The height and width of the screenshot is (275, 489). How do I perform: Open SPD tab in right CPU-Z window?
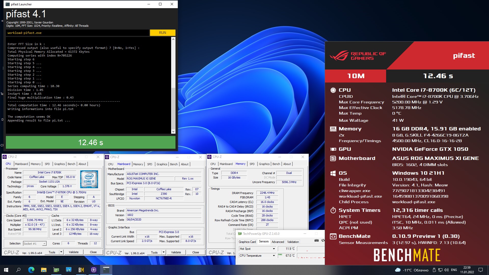click(x=252, y=164)
